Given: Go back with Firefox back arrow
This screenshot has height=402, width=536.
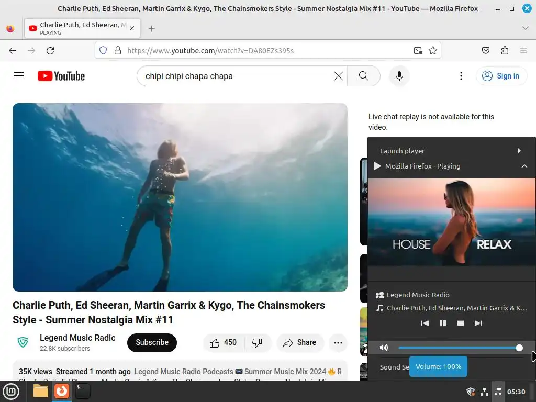Looking at the screenshot, I should pos(13,51).
